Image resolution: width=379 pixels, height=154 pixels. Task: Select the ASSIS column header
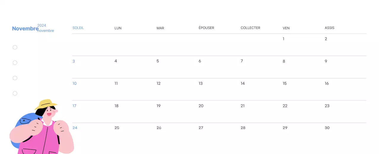[330, 28]
